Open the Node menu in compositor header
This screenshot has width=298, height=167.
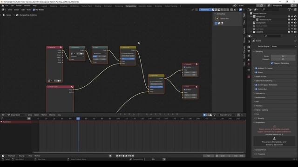pyautogui.click(x=28, y=10)
